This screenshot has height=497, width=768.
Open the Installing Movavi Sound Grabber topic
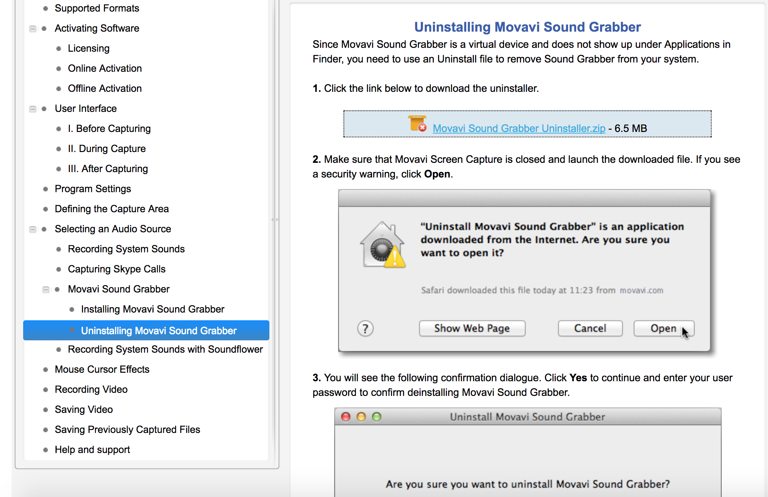(x=152, y=309)
